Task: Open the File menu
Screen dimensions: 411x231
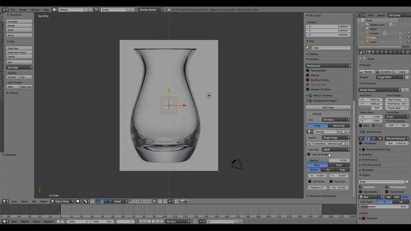Action: click(13, 10)
